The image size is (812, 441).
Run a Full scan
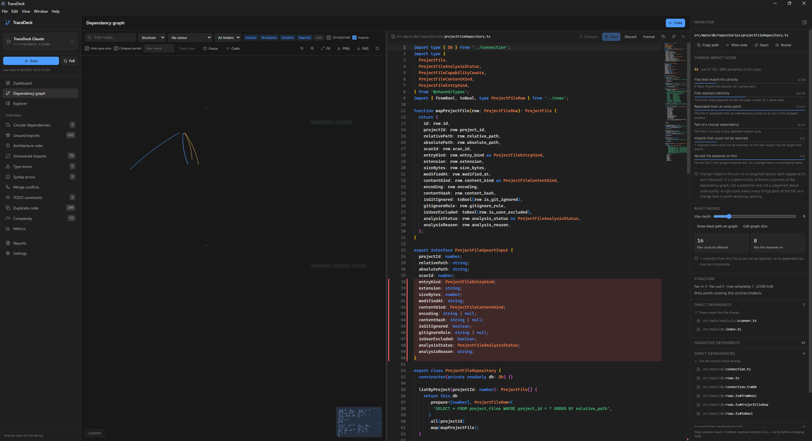coord(69,61)
